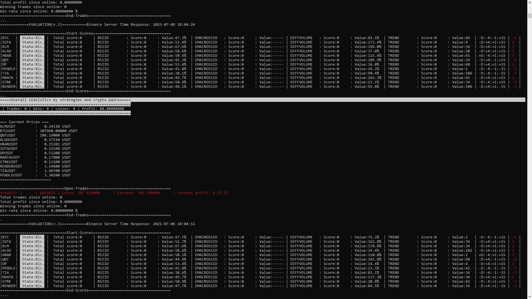532x299 pixels.
Task: Click DIFFVOLUME 'Value:265.3%' in MANTA row
Action: pyautogui.click(x=368, y=77)
